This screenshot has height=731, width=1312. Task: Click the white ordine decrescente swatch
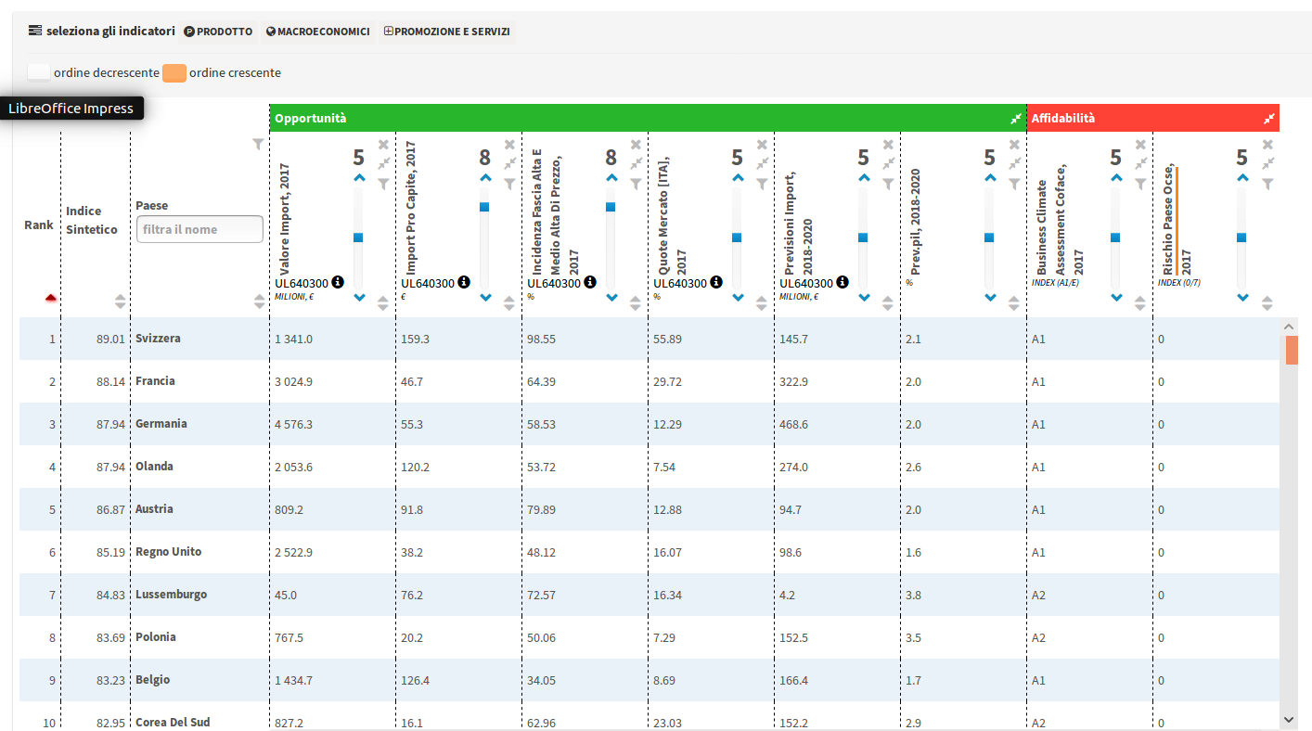39,72
